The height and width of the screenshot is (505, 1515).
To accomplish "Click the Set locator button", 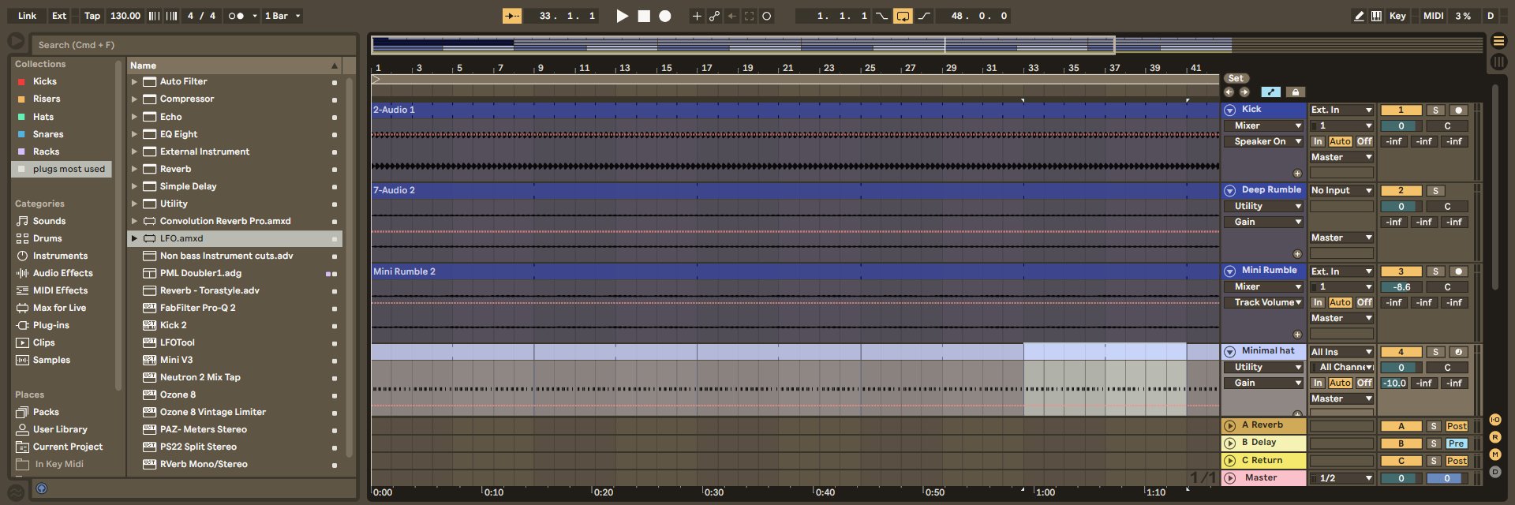I will tap(1236, 78).
